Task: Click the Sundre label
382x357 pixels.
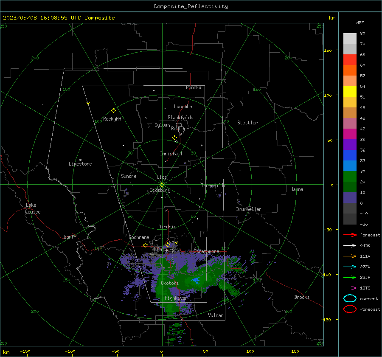Action: 129,176
